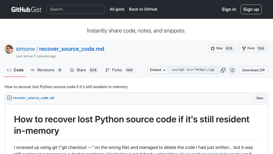Click the 'Last active 2 minutes ago' text
The image size is (273, 154).
click(36, 56)
